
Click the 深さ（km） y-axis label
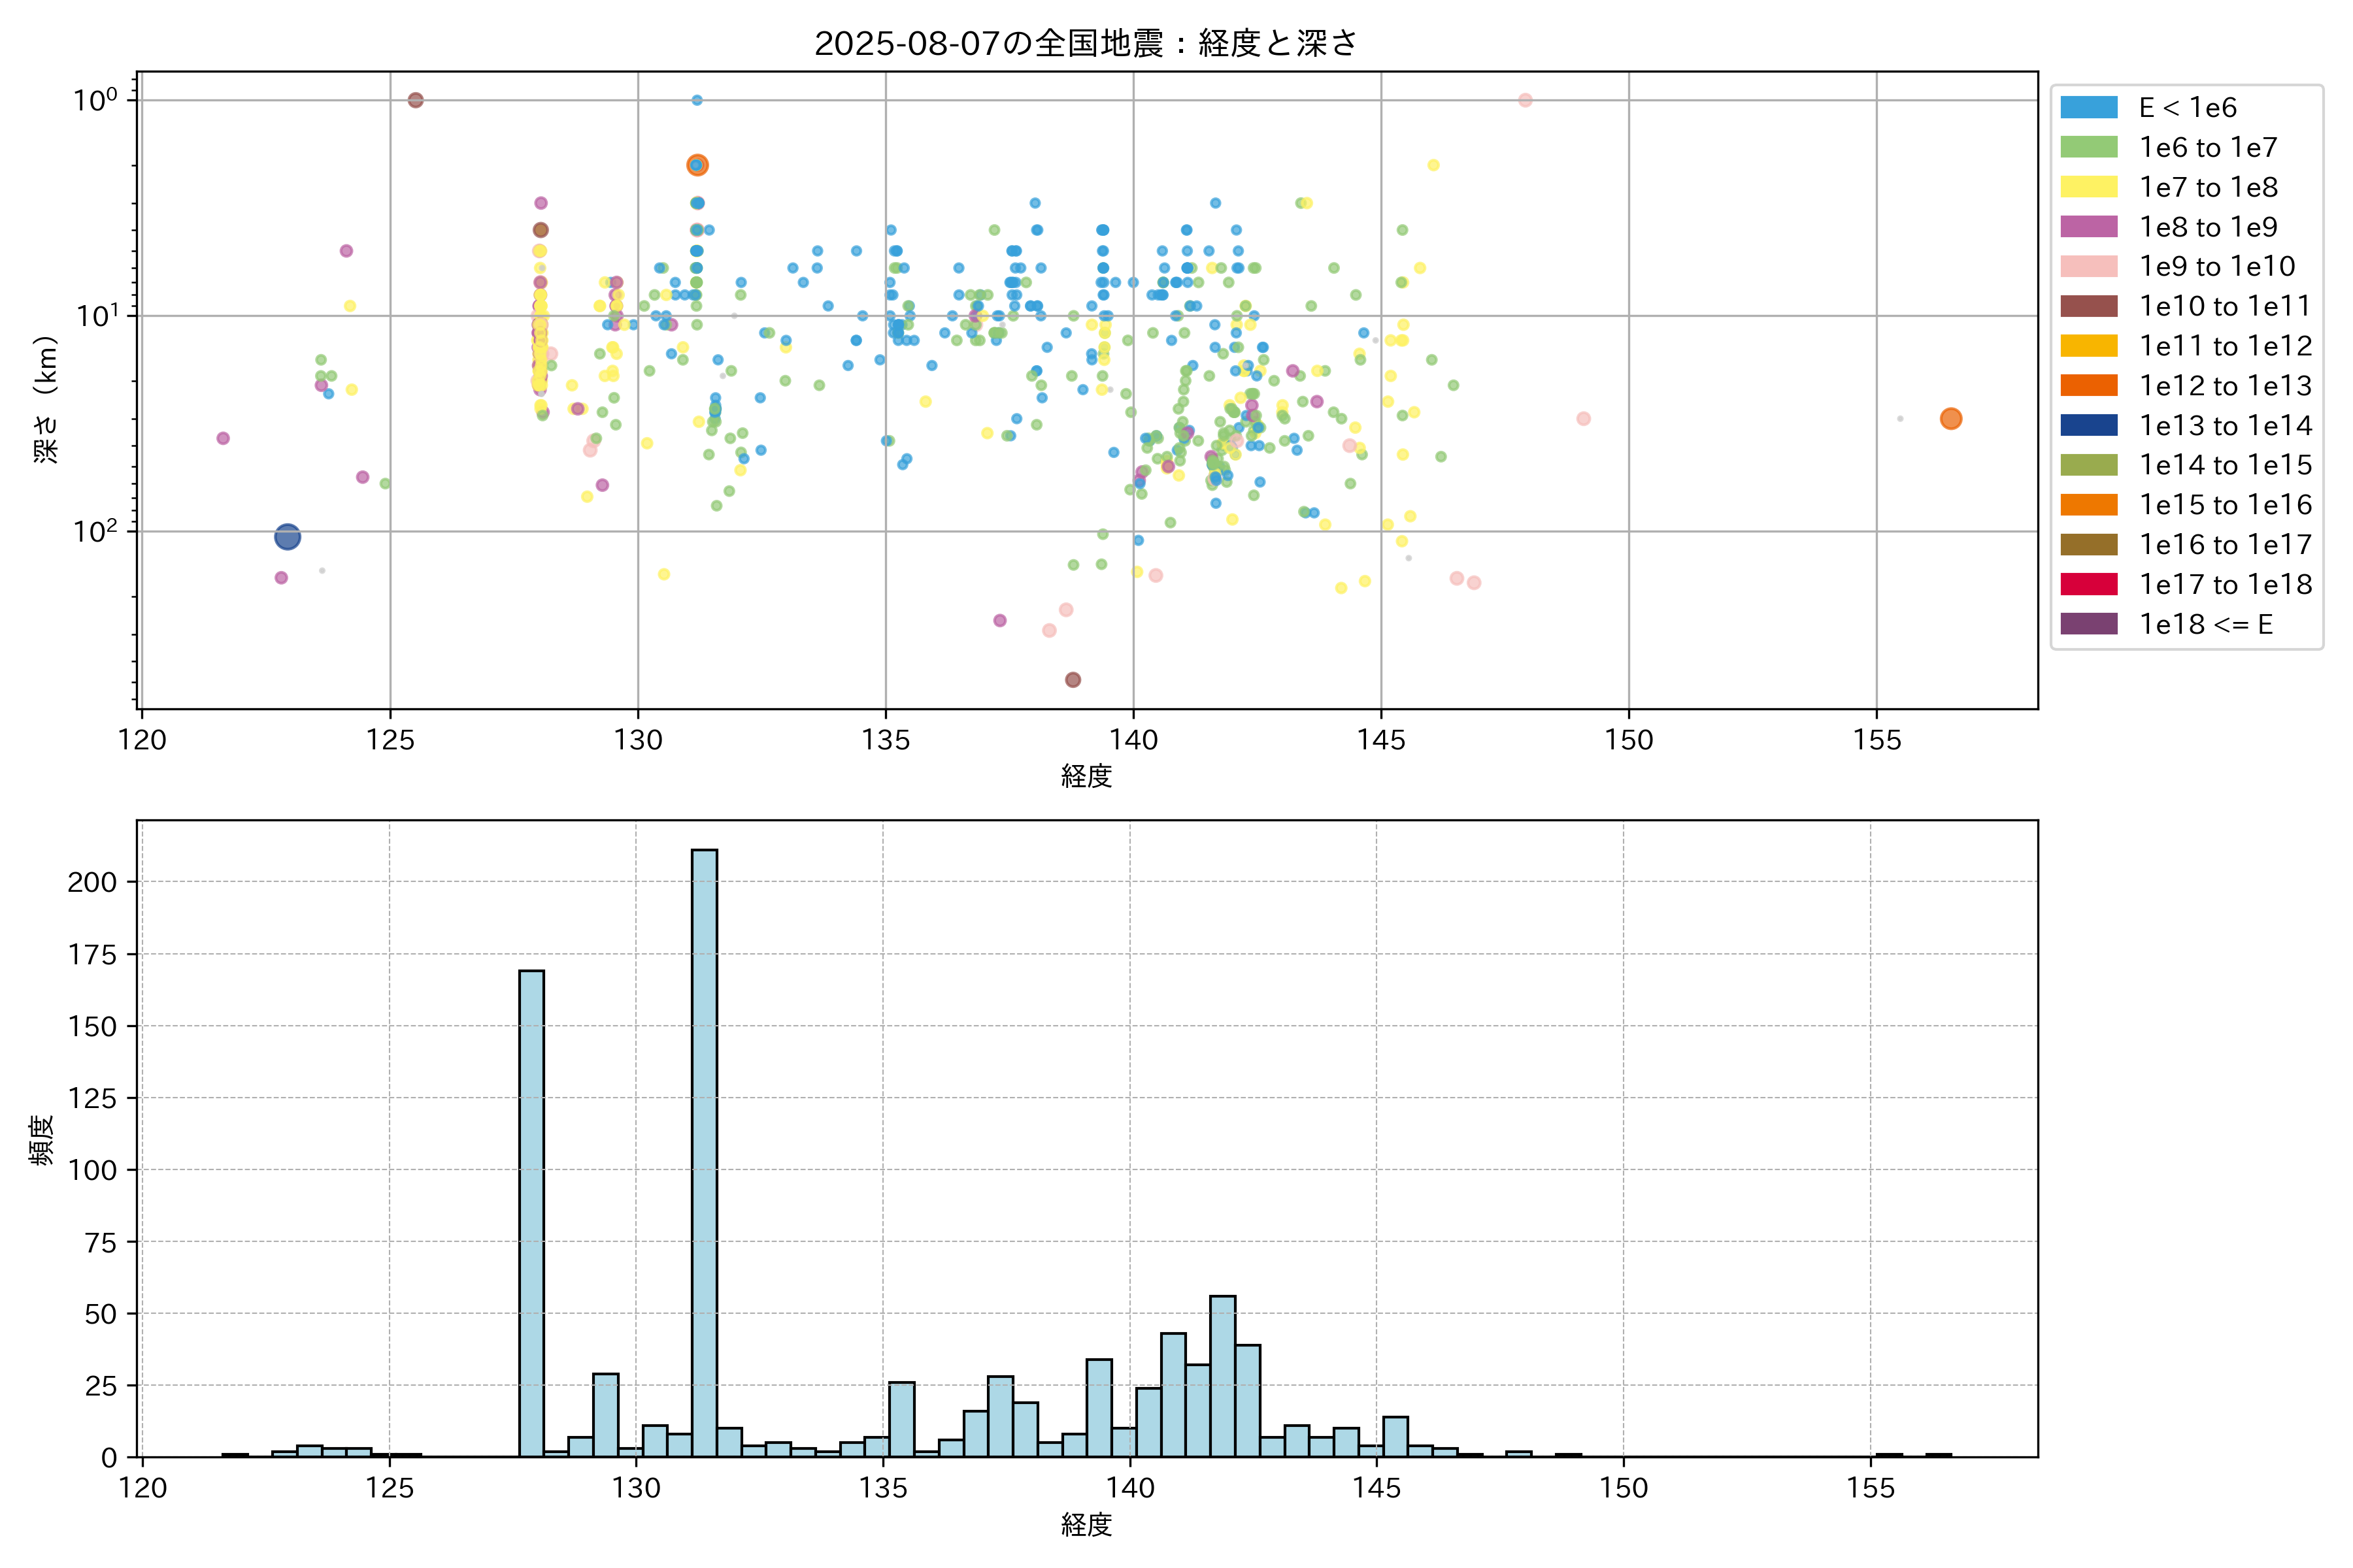(x=46, y=400)
